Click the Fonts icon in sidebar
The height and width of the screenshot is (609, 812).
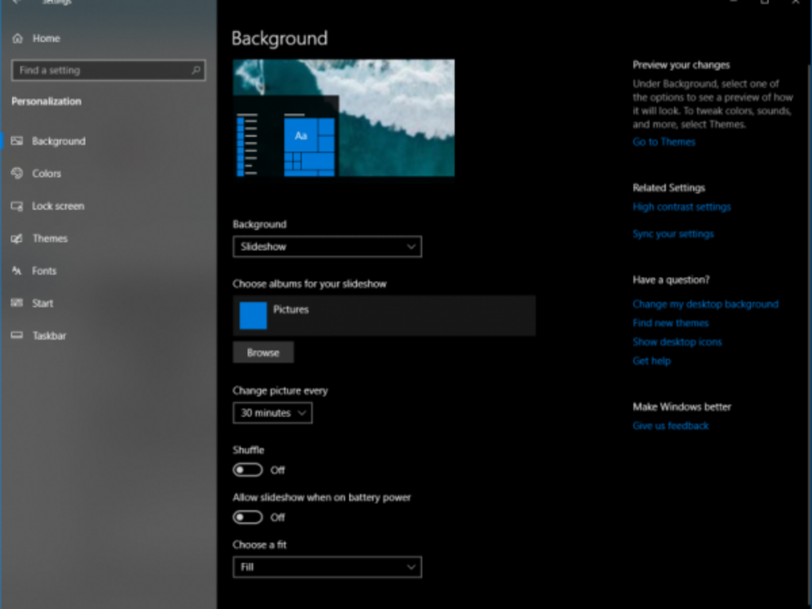pos(18,271)
